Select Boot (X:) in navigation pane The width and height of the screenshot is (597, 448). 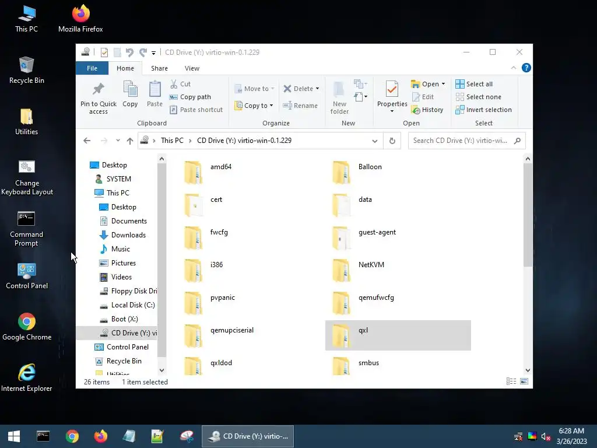(x=118, y=319)
